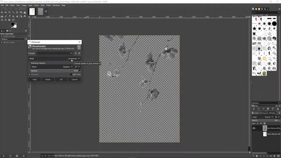
Task: Select the Zoom magnifier tool
Action: pyautogui.click(x=6, y=20)
